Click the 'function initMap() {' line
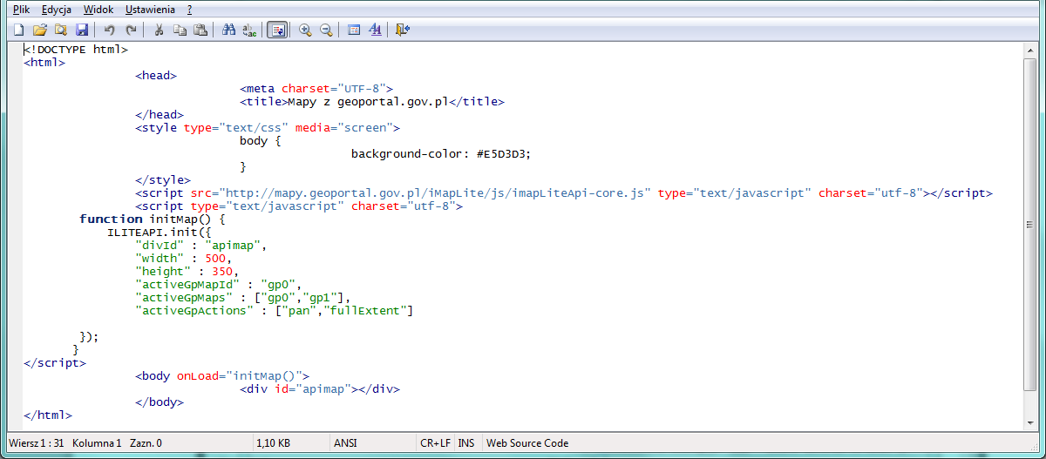1046x459 pixels. [153, 219]
